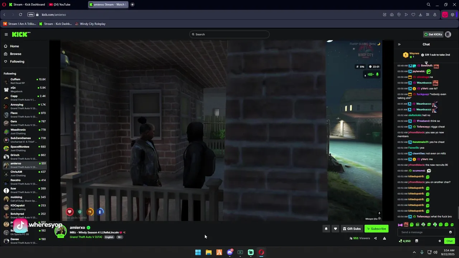Open system volume control
Viewport: 459px width, 258px height.
[435, 252]
